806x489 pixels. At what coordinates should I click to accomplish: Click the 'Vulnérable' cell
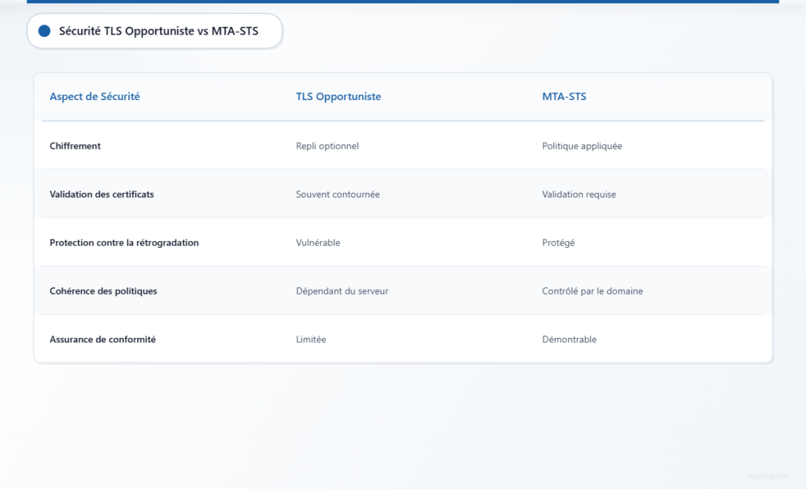click(318, 243)
